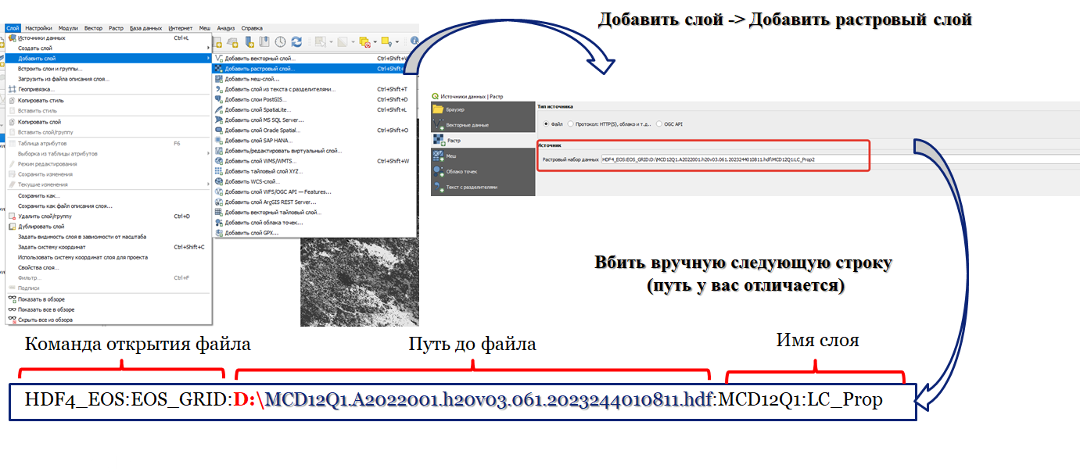Open the Слой menu in menu bar
Viewport: 1080px width, 472px height.
[12, 28]
